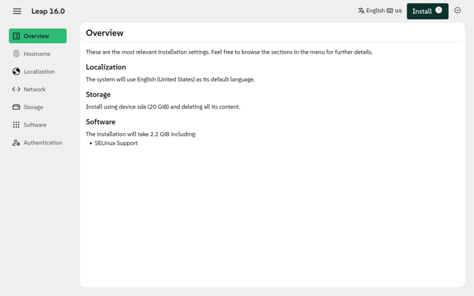474x296 pixels.
Task: Click the Network arrows icon in sidebar
Action: (x=16, y=89)
